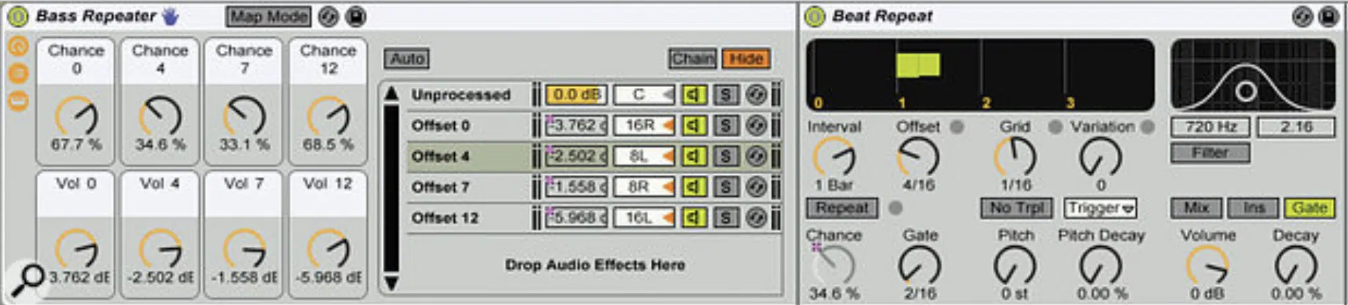Click Chance 4 macro knob
This screenshot has width=1348, height=305.
pos(160,118)
